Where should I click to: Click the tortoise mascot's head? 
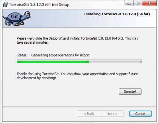[27, 14]
